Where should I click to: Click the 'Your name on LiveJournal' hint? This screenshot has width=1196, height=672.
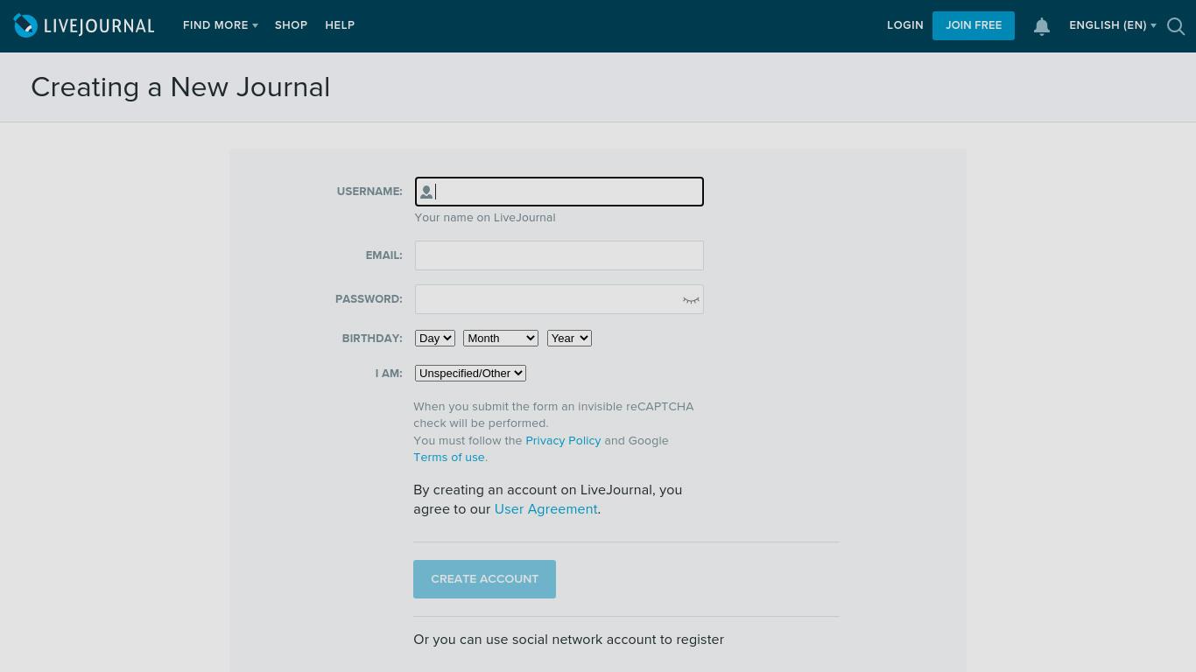pos(485,218)
